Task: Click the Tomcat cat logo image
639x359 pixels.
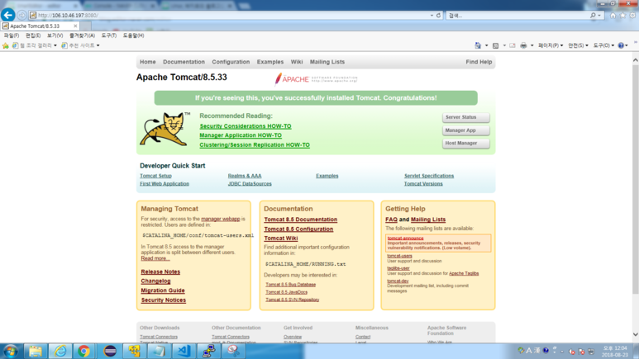Action: coord(165,130)
